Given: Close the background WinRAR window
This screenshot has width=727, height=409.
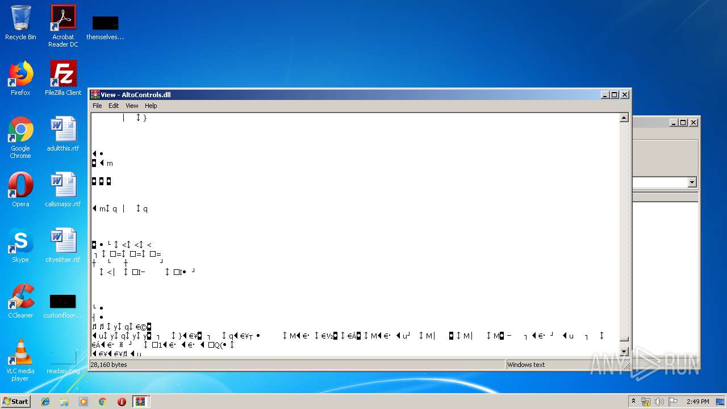Looking at the screenshot, I should (x=693, y=122).
